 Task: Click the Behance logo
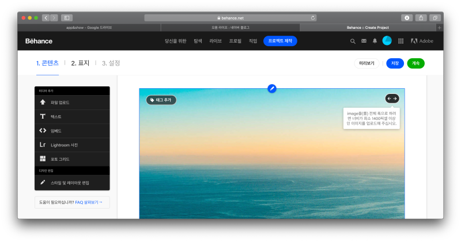click(39, 41)
